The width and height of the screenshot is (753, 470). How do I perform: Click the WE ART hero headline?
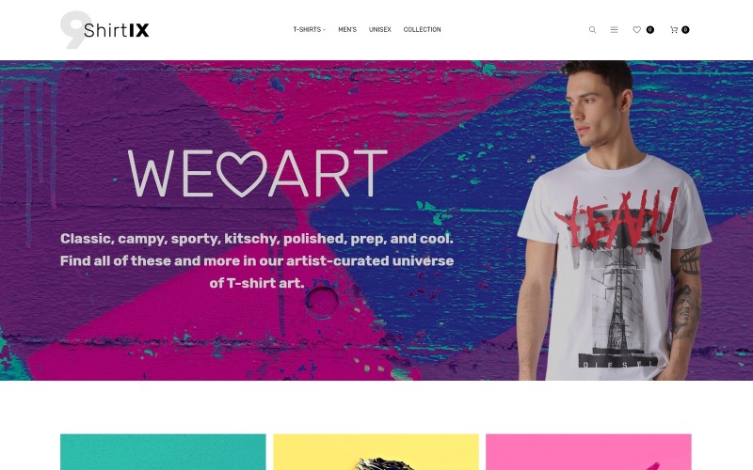tap(257, 174)
